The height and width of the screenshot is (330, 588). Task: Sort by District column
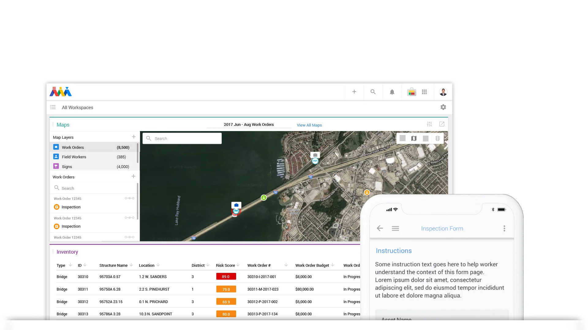pyautogui.click(x=208, y=265)
